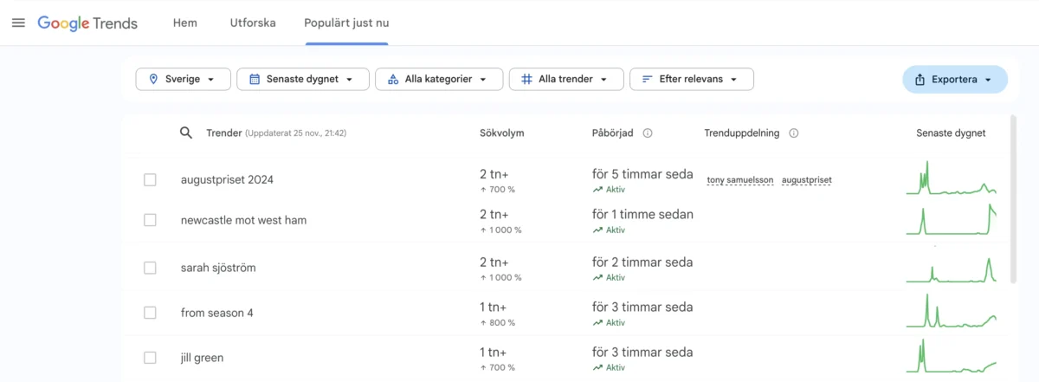1039x382 pixels.
Task: Click 2 tn+ volume for newcastle mot west ham
Action: pyautogui.click(x=494, y=215)
